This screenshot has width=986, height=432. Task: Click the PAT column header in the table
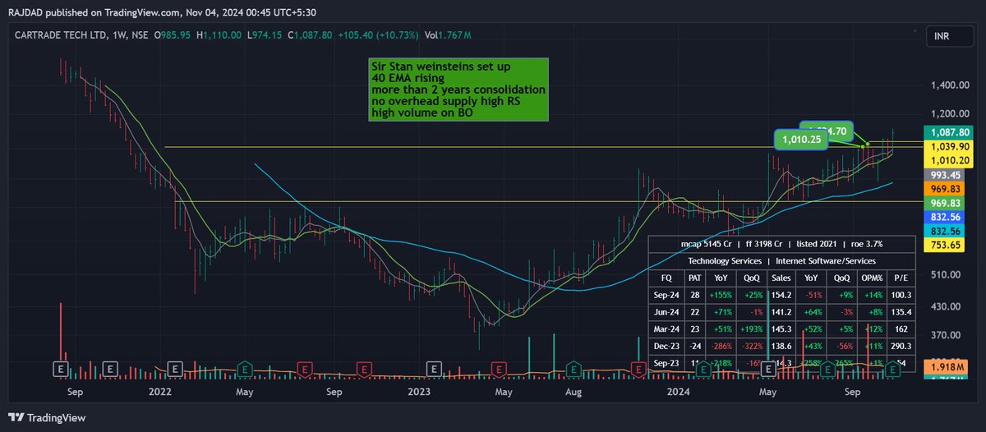(x=695, y=277)
